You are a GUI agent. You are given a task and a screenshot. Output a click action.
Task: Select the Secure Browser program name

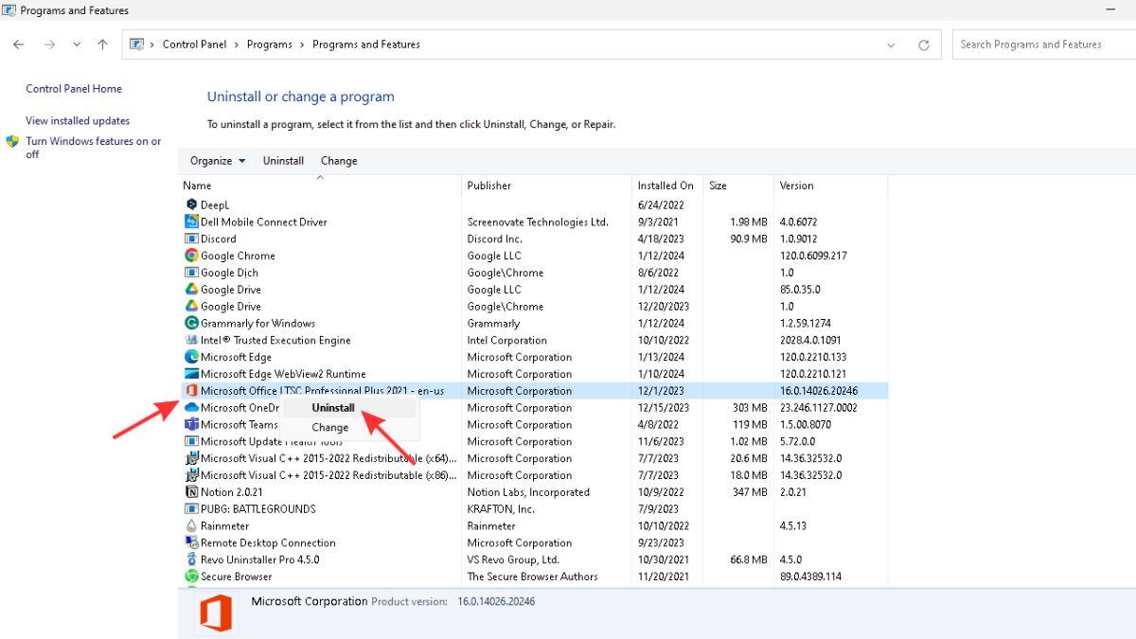(236, 577)
